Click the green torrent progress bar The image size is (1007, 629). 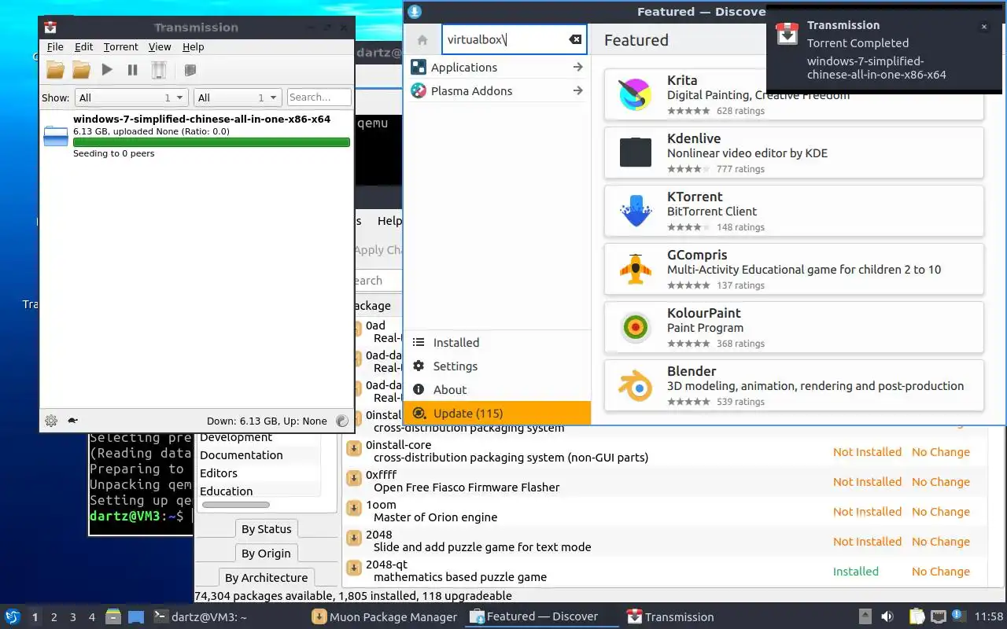tap(212, 142)
